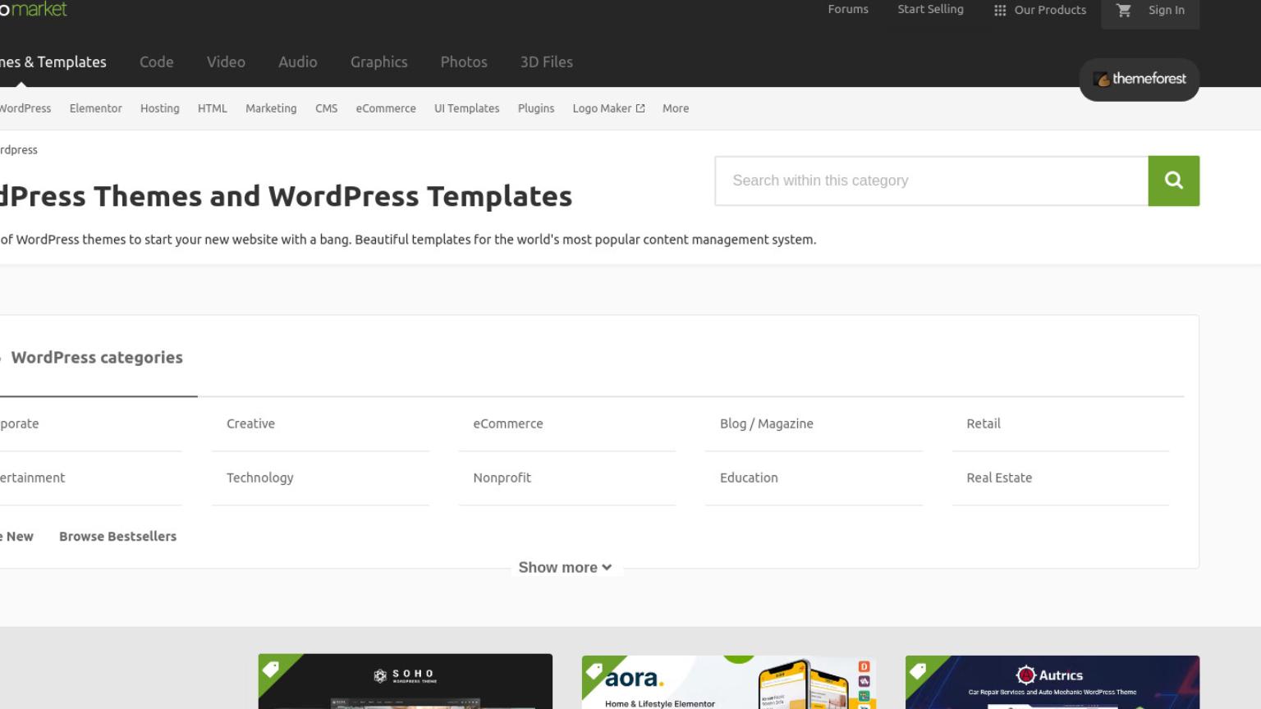This screenshot has height=709, width=1261.
Task: Open the Graphics menu
Action: tap(379, 62)
